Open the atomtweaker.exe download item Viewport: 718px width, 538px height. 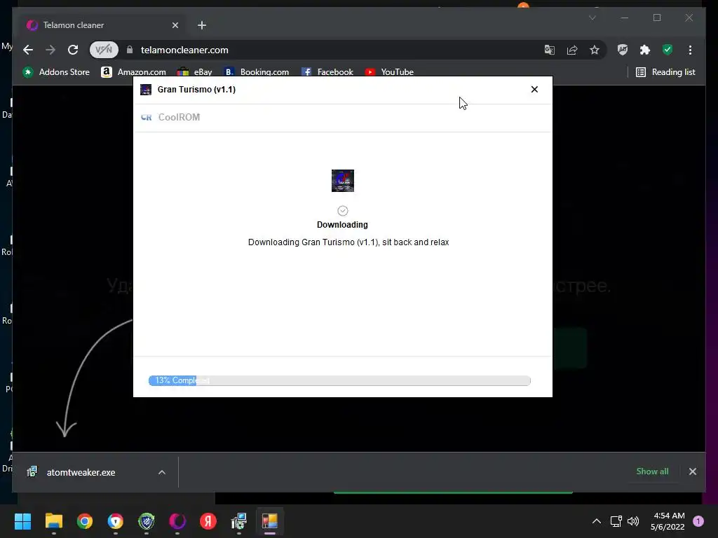[x=81, y=472]
